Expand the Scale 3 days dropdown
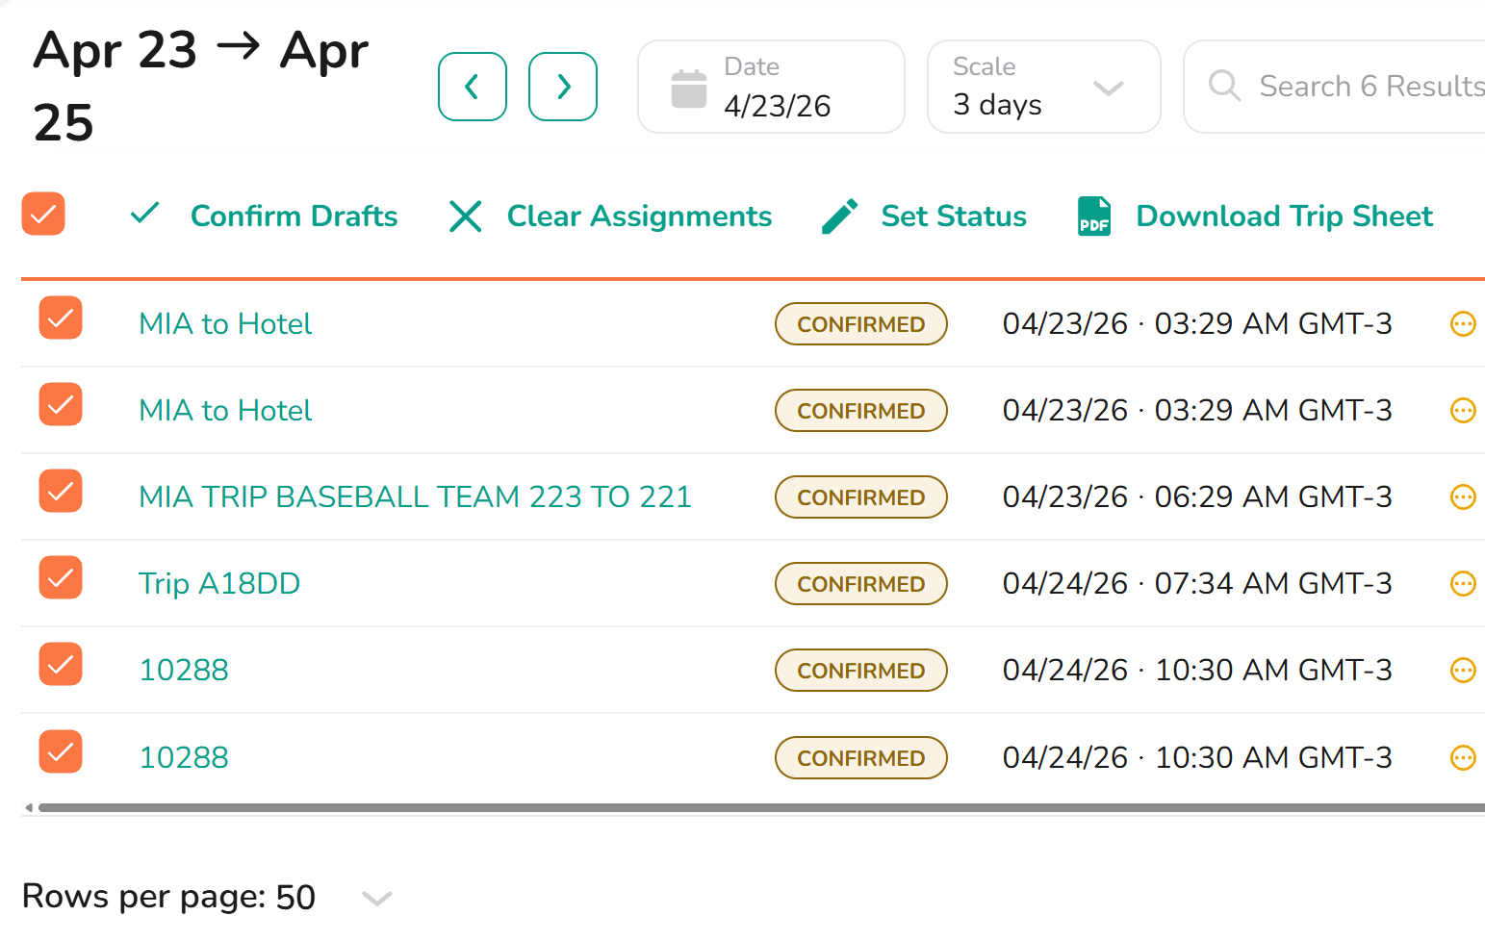Image resolution: width=1485 pixels, height=941 pixels. click(x=1044, y=87)
